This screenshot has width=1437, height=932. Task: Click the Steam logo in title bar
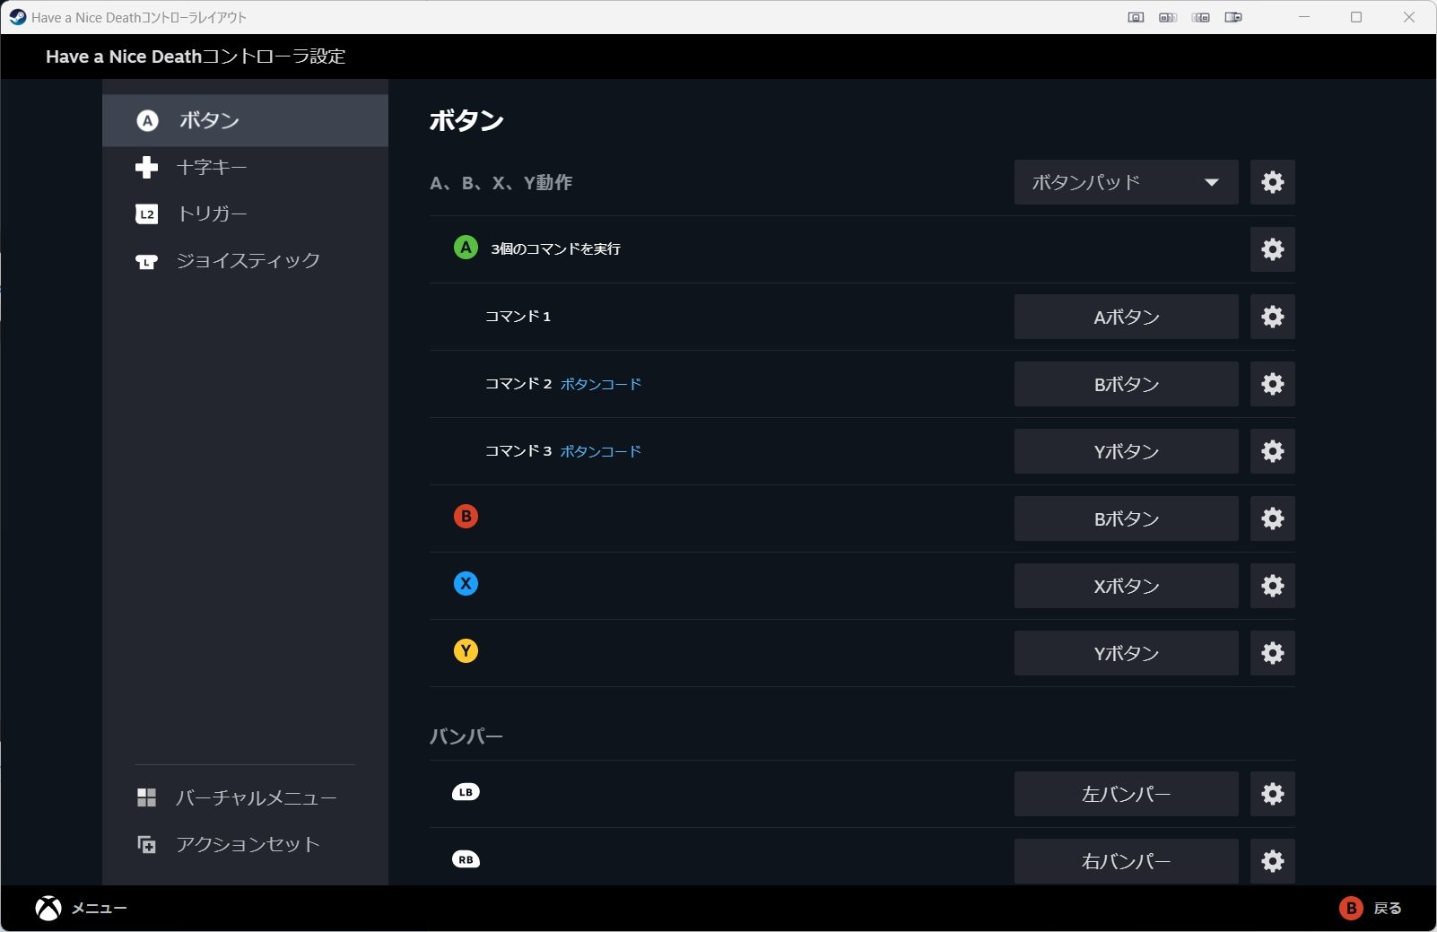pyautogui.click(x=18, y=17)
